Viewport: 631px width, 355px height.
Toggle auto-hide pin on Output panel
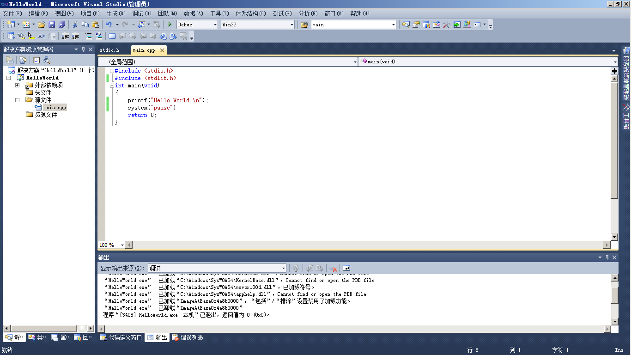click(x=607, y=257)
